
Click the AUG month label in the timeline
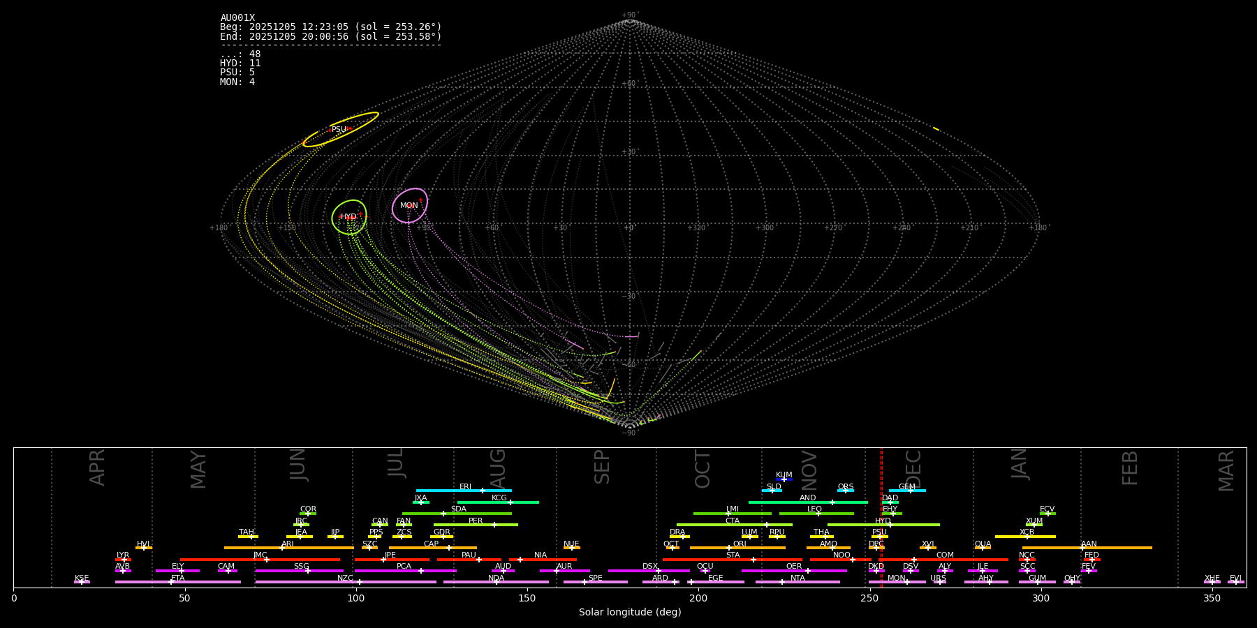pos(498,468)
